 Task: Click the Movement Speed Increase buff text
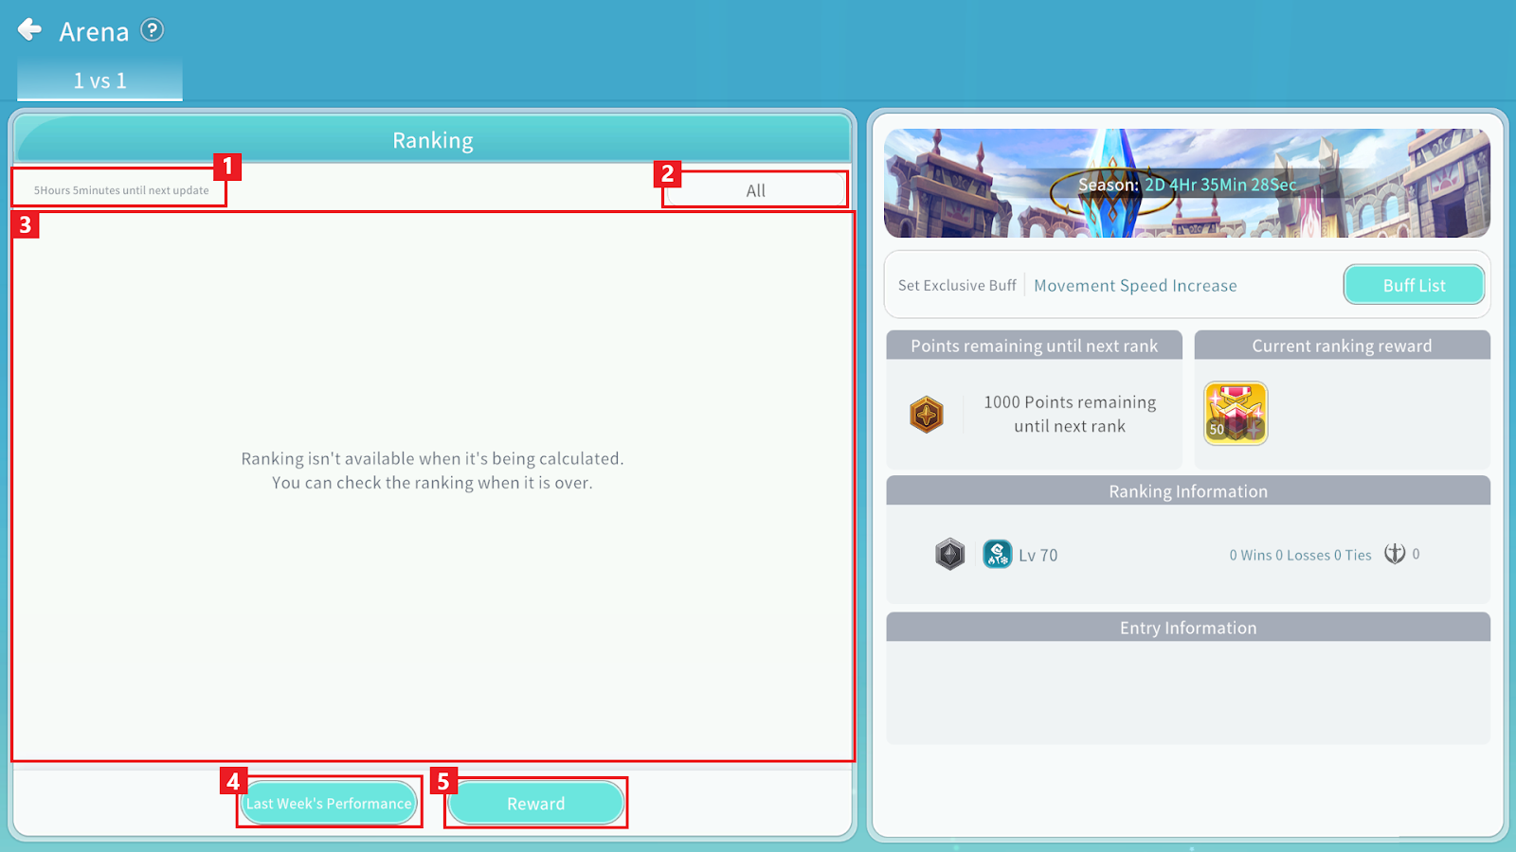[x=1135, y=286]
